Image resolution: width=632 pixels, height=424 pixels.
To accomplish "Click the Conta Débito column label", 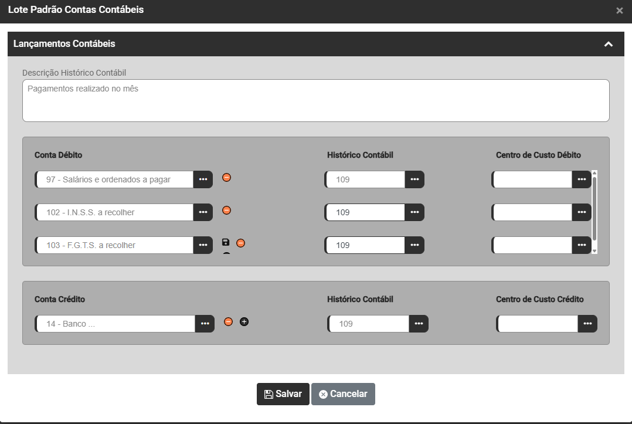I will [59, 155].
